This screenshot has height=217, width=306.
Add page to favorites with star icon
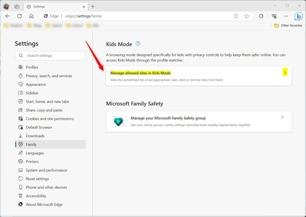click(x=247, y=16)
